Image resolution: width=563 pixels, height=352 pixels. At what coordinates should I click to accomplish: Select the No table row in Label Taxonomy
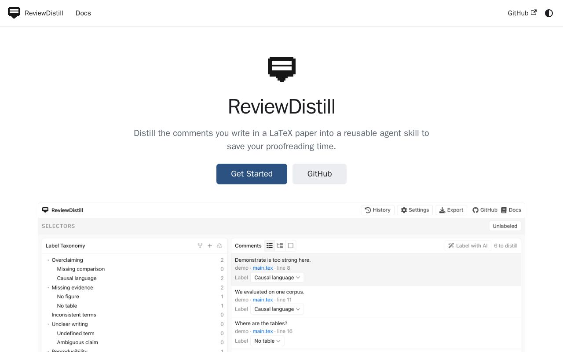click(x=135, y=306)
